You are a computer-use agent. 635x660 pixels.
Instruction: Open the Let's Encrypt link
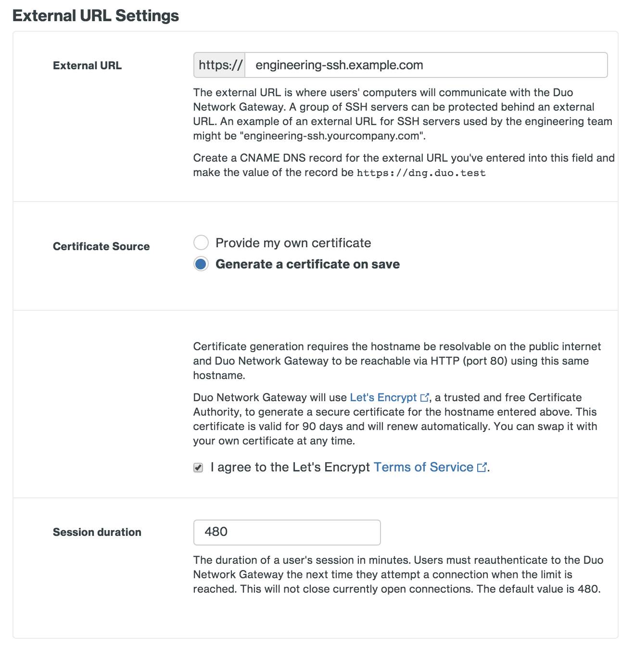(x=384, y=397)
